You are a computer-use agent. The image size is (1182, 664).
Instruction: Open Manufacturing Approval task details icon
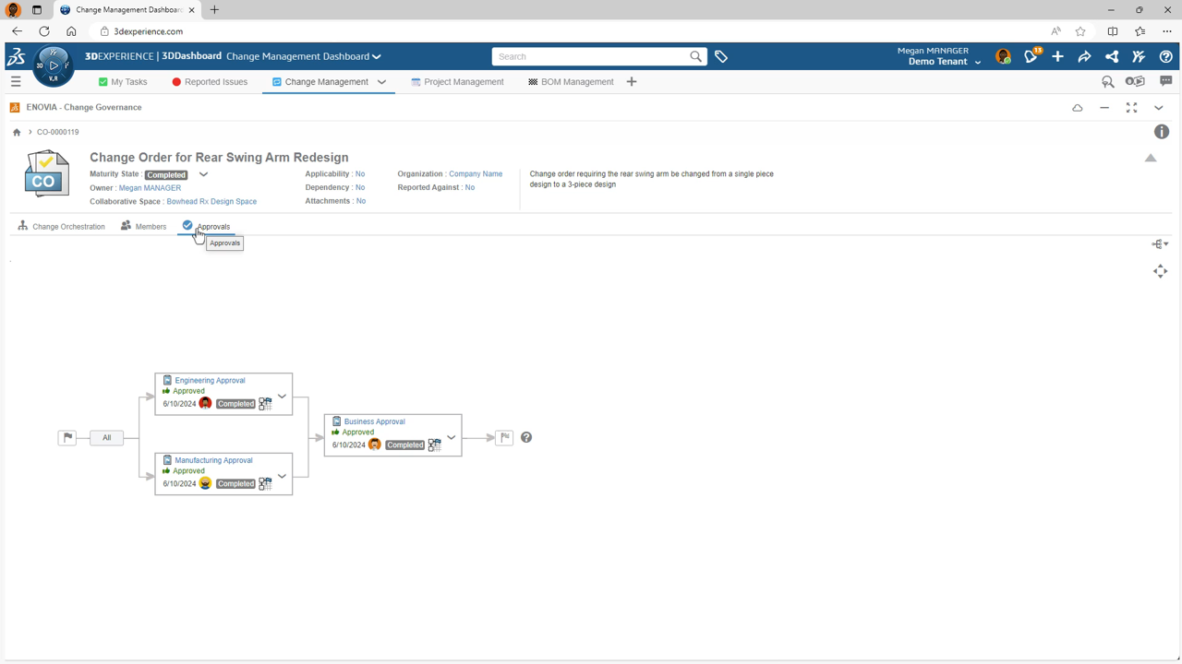[266, 483]
